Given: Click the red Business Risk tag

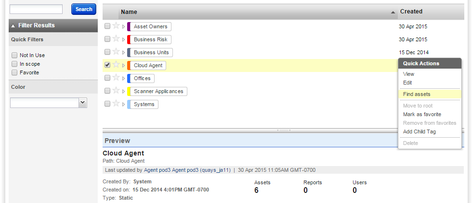Looking at the screenshot, I should [x=149, y=39].
